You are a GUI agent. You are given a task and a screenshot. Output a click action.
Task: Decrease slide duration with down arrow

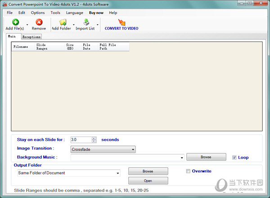pos(94,141)
